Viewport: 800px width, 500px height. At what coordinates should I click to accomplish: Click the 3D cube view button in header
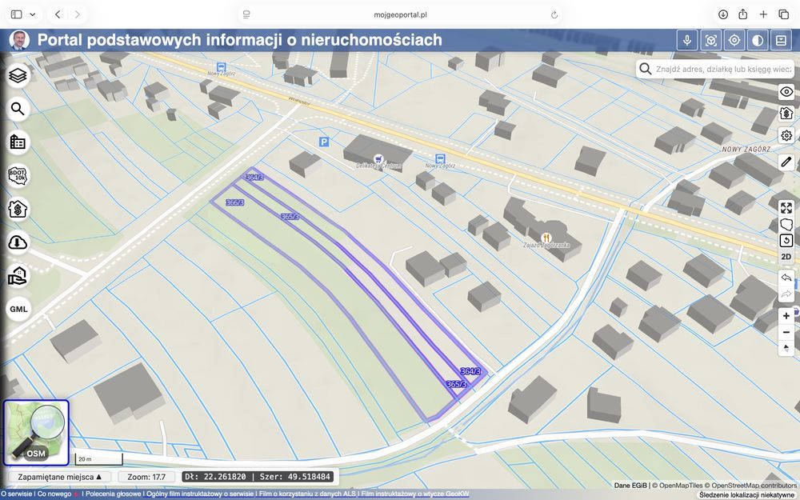(x=710, y=40)
